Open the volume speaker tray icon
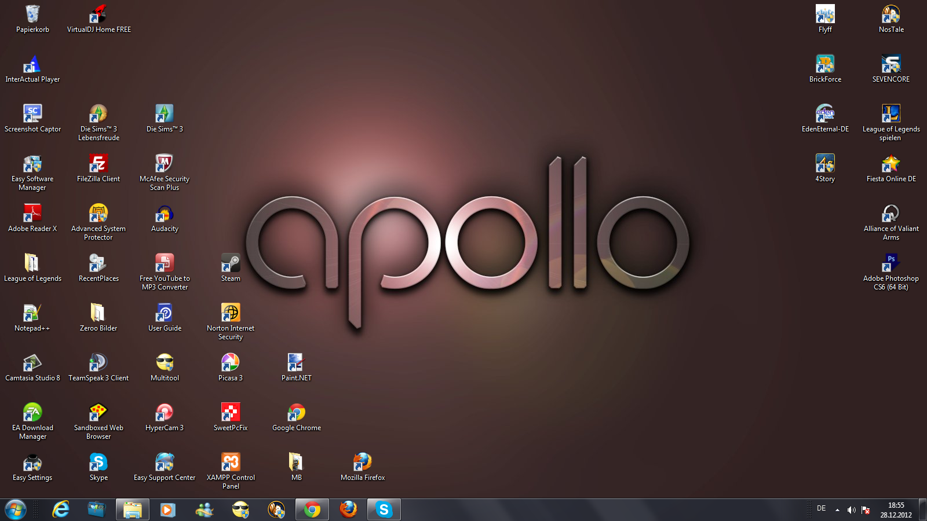The height and width of the screenshot is (521, 927). coord(851,510)
